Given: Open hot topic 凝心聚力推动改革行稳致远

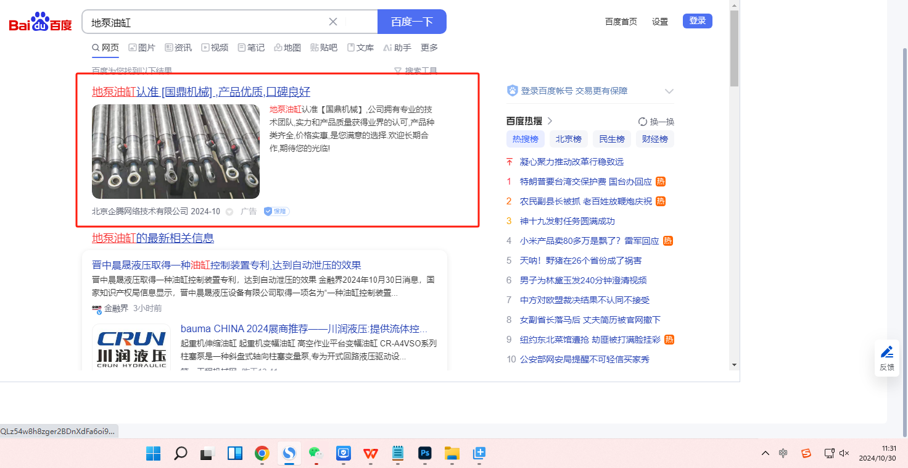Looking at the screenshot, I should pyautogui.click(x=572, y=162).
